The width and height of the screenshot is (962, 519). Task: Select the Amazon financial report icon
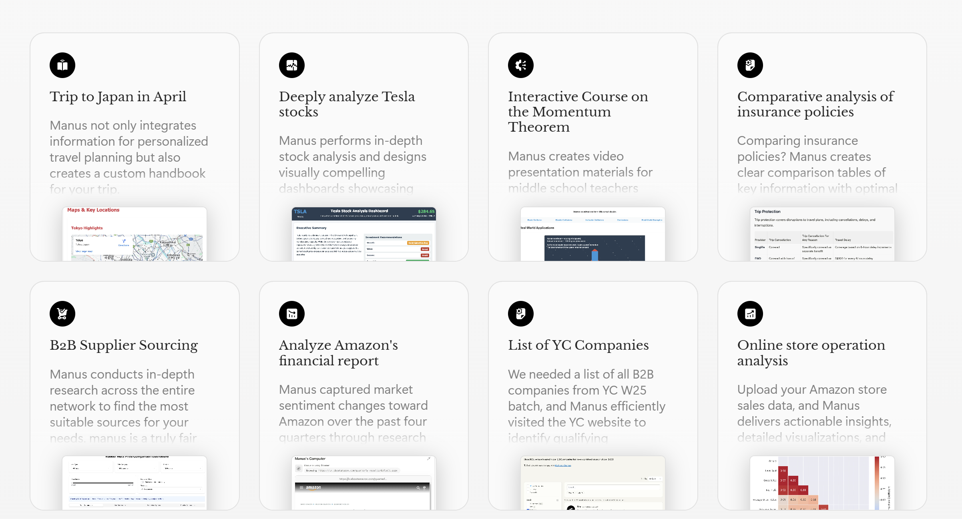[291, 313]
